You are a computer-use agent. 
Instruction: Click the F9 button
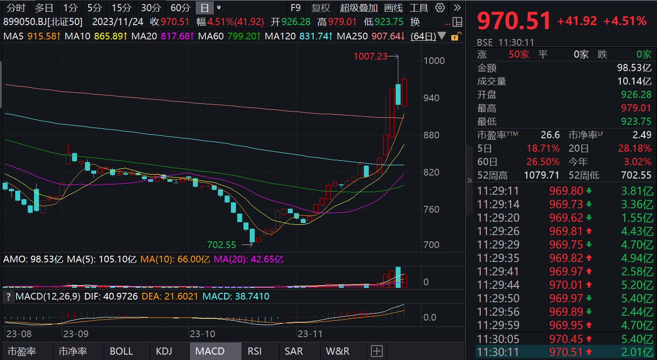[x=295, y=8]
